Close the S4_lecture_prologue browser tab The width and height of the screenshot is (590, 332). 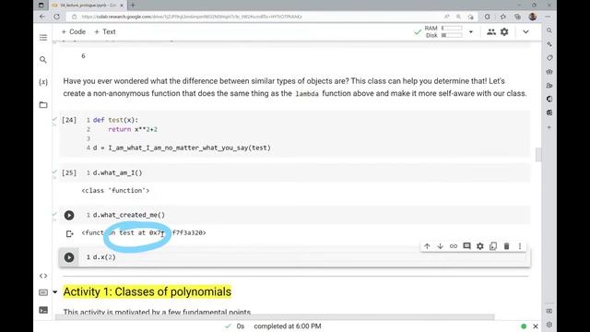pos(122,6)
